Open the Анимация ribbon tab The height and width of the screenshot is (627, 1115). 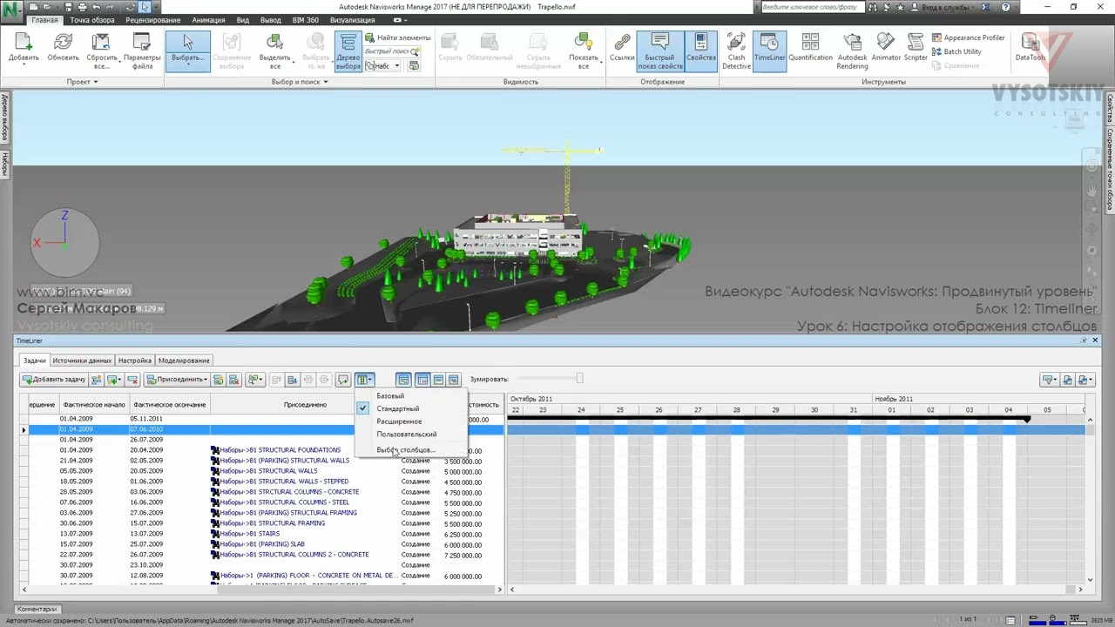pos(208,20)
